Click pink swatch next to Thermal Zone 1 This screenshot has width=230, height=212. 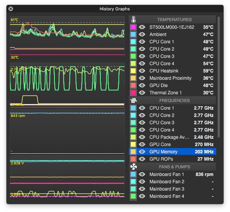click(133, 92)
